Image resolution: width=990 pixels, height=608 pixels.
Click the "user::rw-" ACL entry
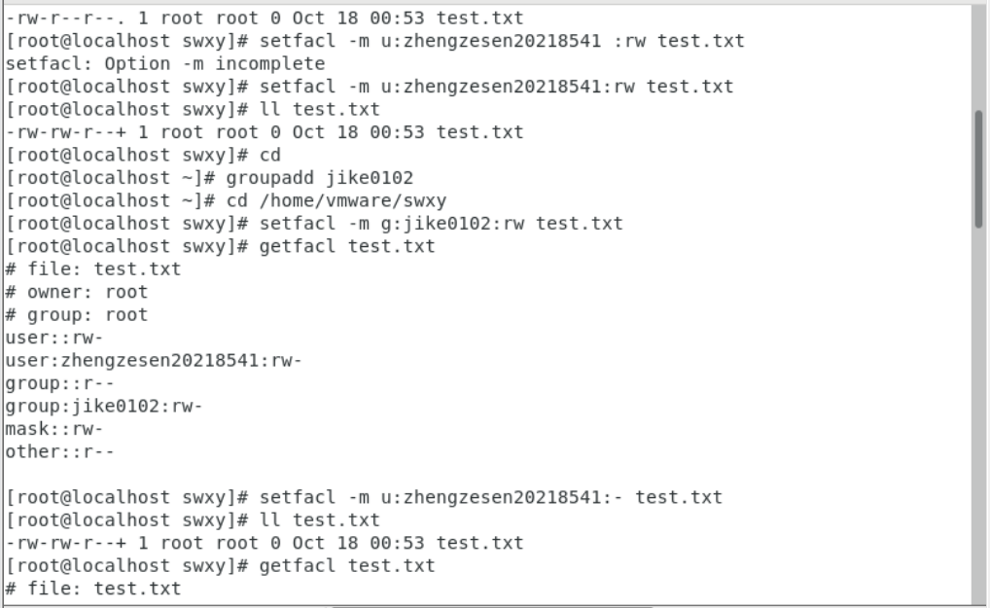pos(54,338)
